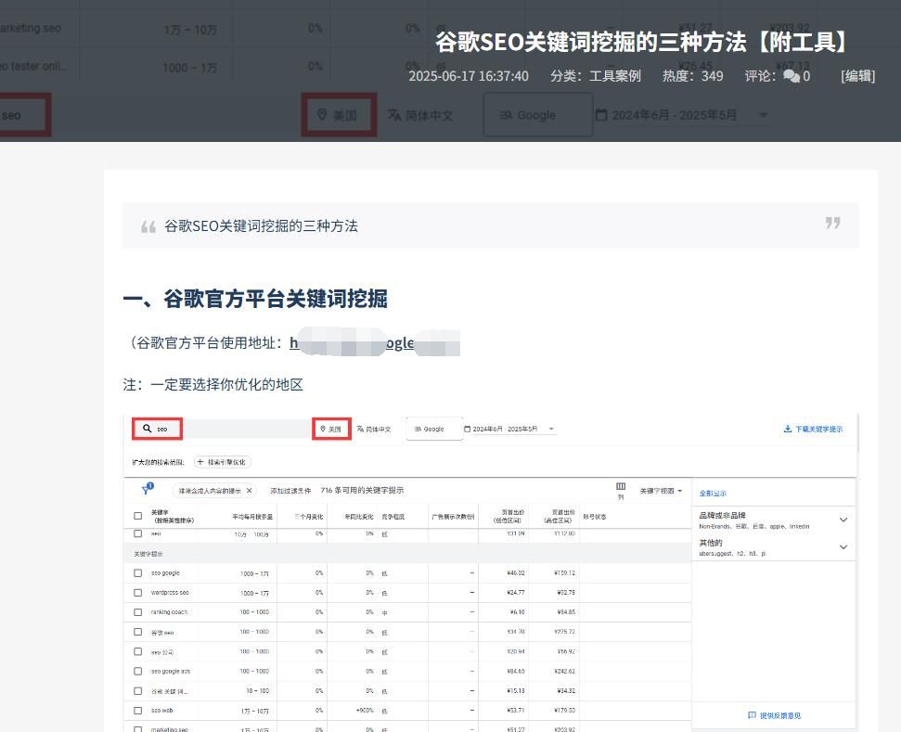Check the box for seo web row

tap(138, 711)
